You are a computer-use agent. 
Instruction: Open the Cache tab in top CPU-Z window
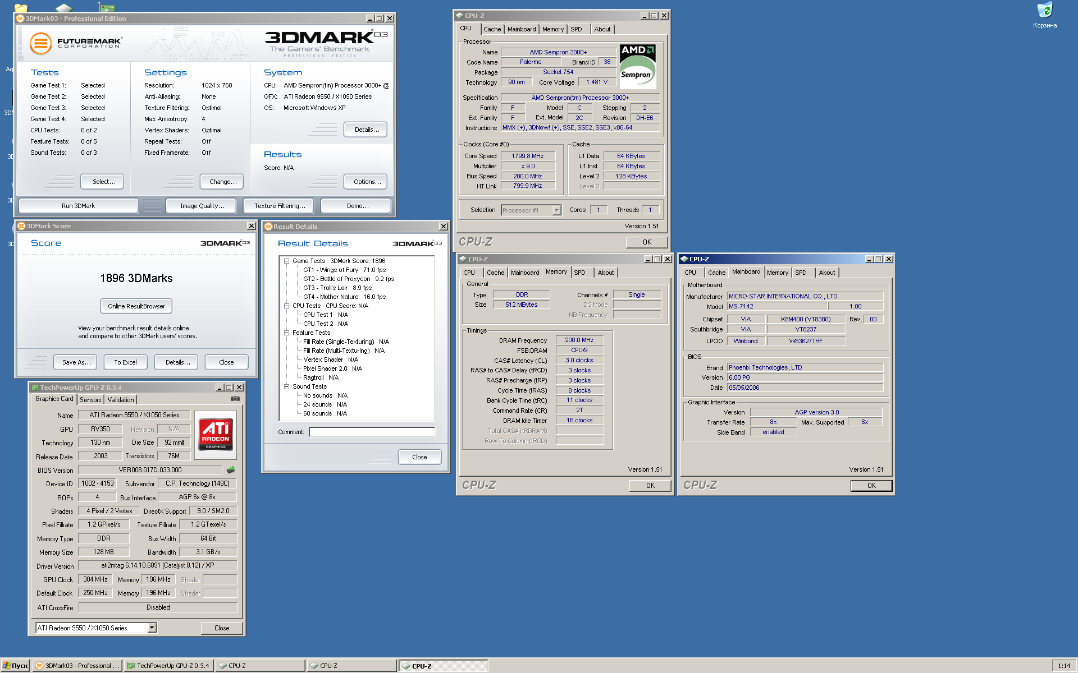[492, 29]
